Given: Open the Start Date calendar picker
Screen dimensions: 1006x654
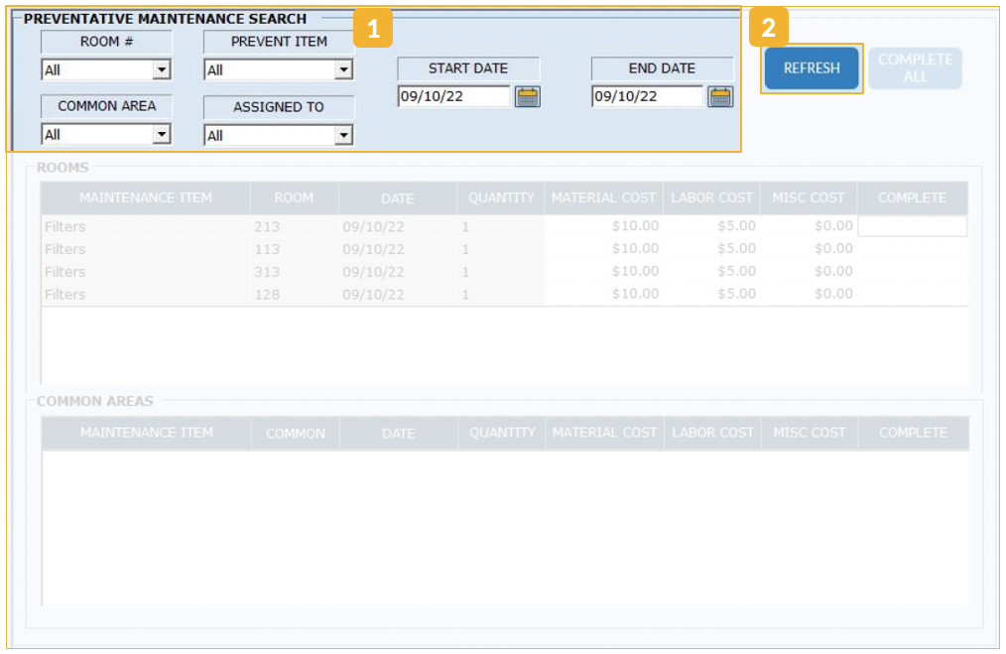Looking at the screenshot, I should click(x=528, y=96).
